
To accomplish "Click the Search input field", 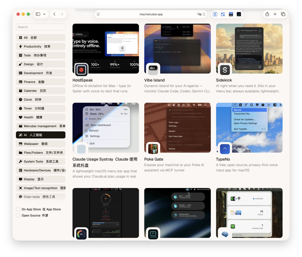I will coord(41,27).
